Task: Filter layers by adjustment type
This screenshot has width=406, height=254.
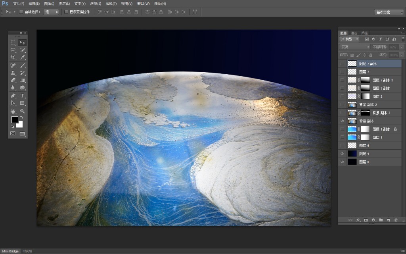Action: tap(373, 39)
